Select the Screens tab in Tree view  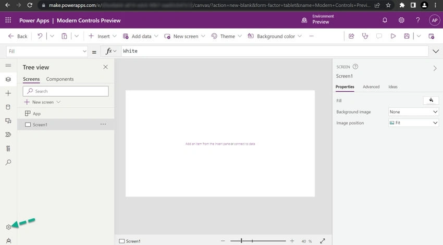tap(31, 79)
